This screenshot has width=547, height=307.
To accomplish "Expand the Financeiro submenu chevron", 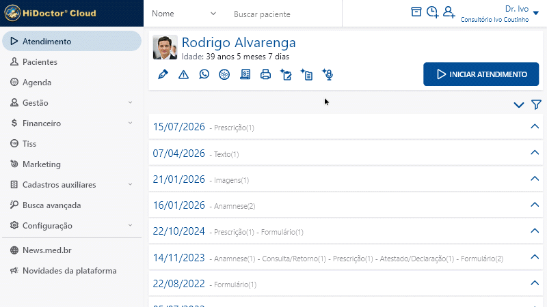I will [x=130, y=123].
